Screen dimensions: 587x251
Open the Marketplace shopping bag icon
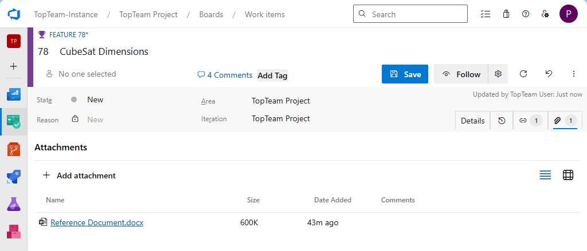tap(506, 14)
